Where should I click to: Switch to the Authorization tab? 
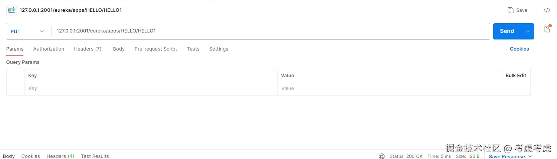coord(49,49)
